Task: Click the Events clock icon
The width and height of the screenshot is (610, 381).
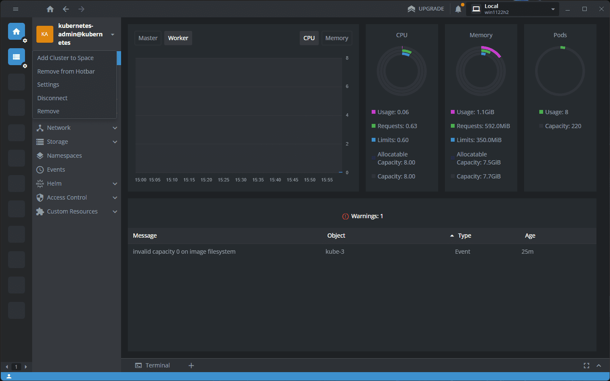Action: [x=40, y=169]
